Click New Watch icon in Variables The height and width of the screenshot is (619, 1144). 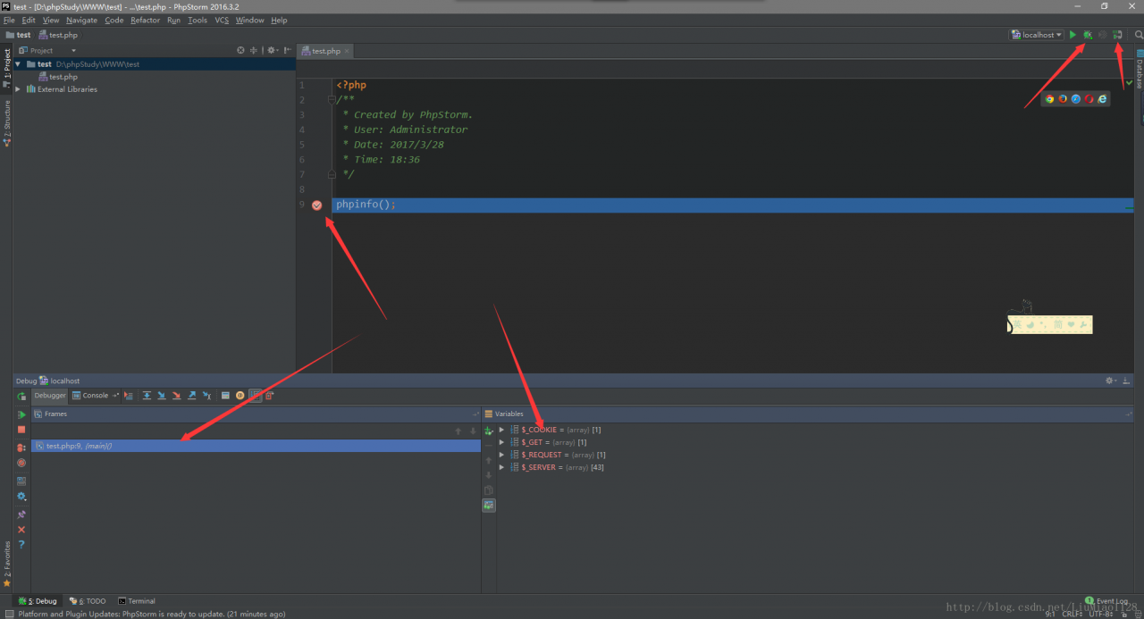click(489, 431)
